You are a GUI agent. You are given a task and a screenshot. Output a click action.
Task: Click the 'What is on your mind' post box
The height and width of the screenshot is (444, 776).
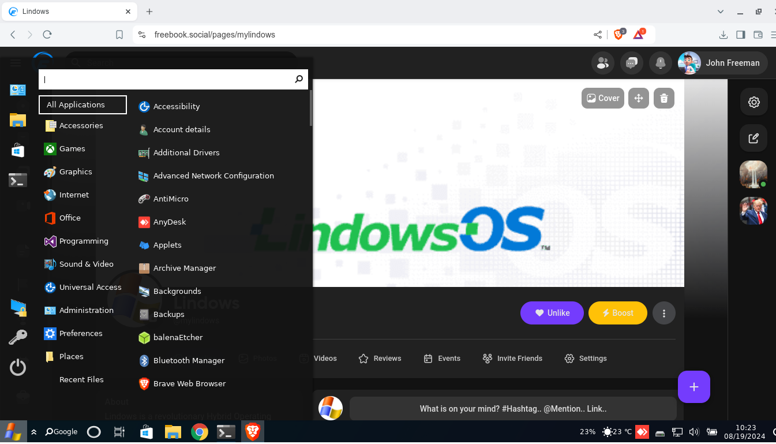tap(513, 409)
